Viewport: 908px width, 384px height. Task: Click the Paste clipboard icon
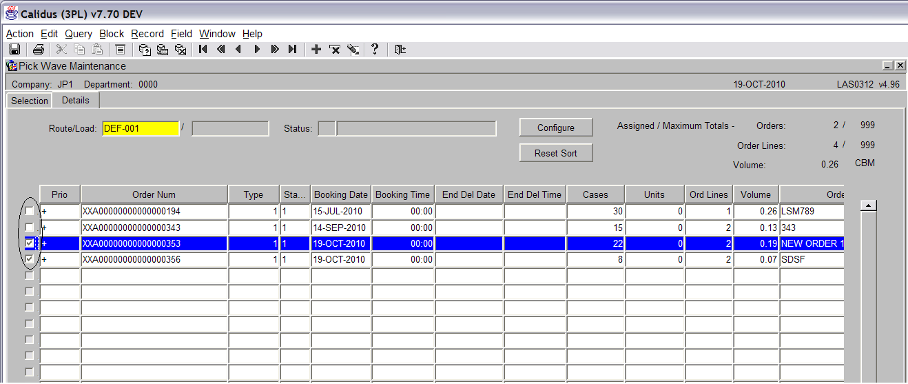click(x=97, y=50)
